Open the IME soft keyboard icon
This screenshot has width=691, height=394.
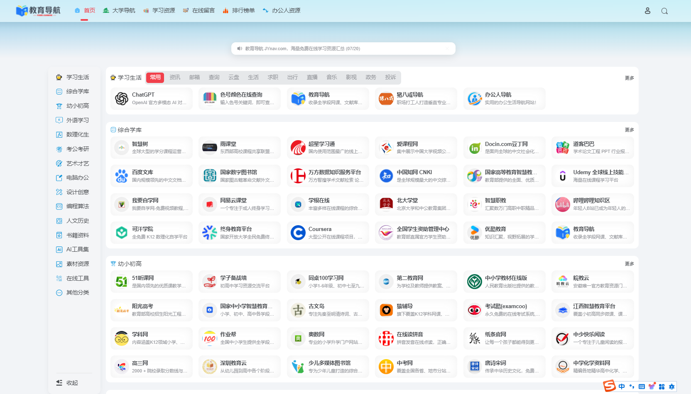[642, 387]
